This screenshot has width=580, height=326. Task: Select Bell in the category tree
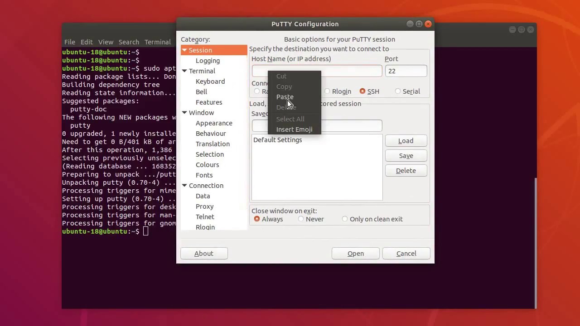click(201, 92)
